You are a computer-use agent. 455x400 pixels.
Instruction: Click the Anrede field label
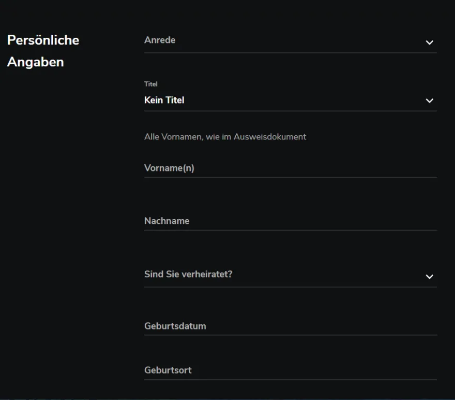click(160, 40)
